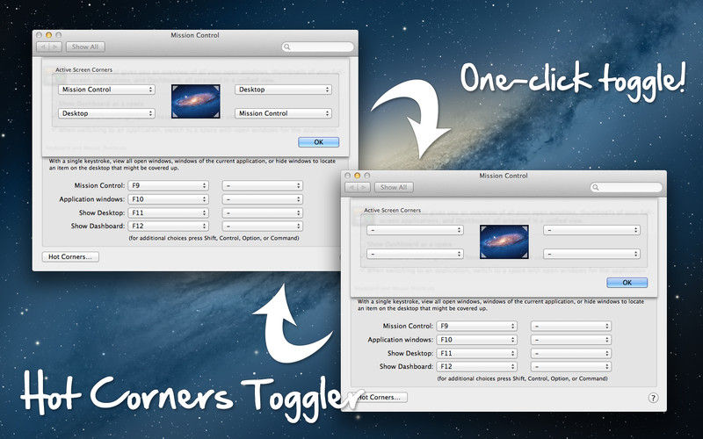Click 'Mission Control' title of right window
This screenshot has height=439, width=703.
(x=503, y=176)
